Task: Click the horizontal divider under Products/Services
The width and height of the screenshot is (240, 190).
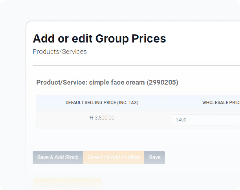Action: pyautogui.click(x=134, y=65)
